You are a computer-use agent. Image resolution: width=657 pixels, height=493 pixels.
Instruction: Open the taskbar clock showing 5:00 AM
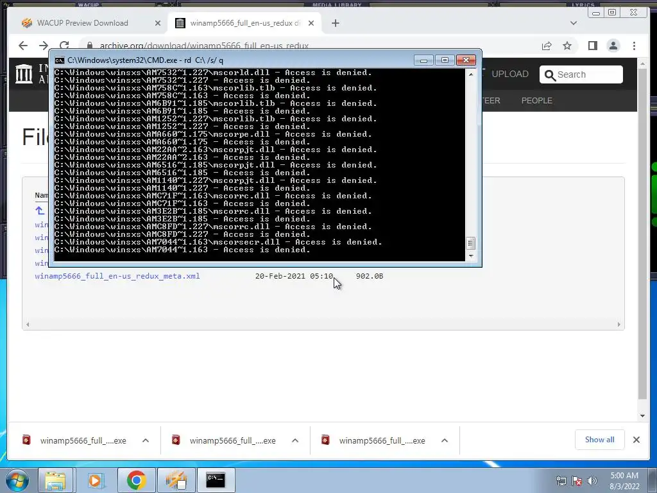pos(624,481)
